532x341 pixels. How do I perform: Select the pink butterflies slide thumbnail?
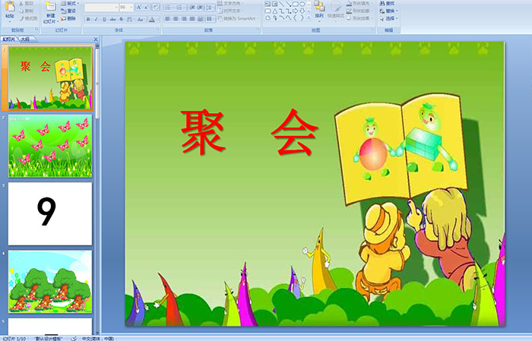coord(50,146)
